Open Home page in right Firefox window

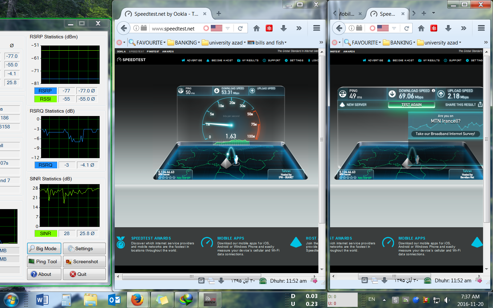click(x=421, y=28)
